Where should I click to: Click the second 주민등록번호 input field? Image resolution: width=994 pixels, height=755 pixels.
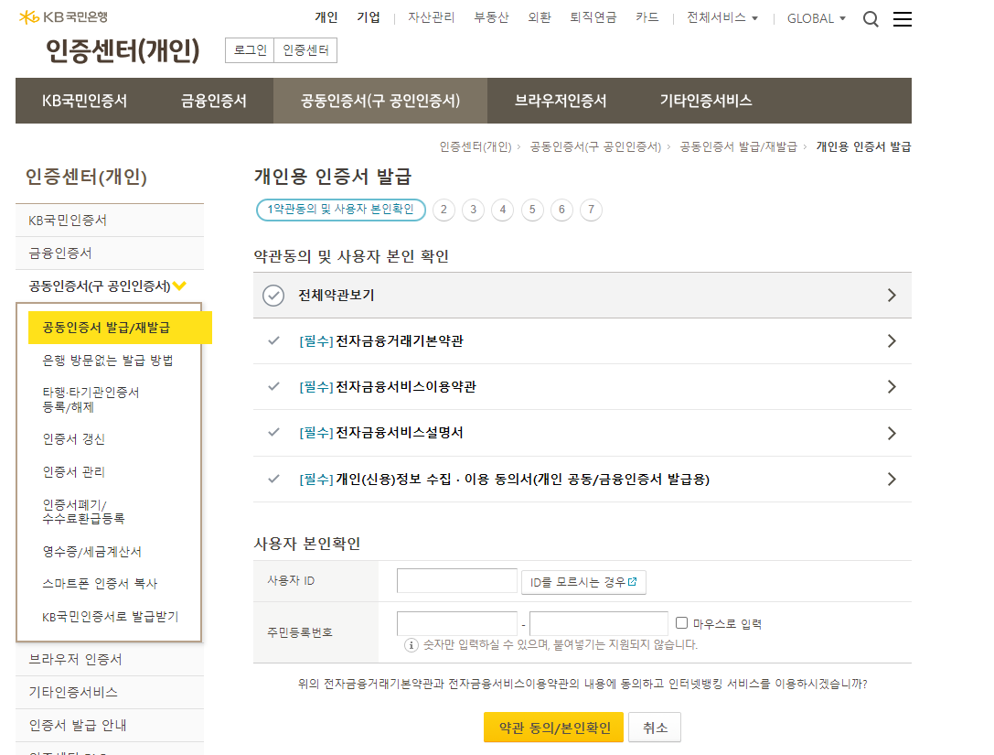click(598, 623)
